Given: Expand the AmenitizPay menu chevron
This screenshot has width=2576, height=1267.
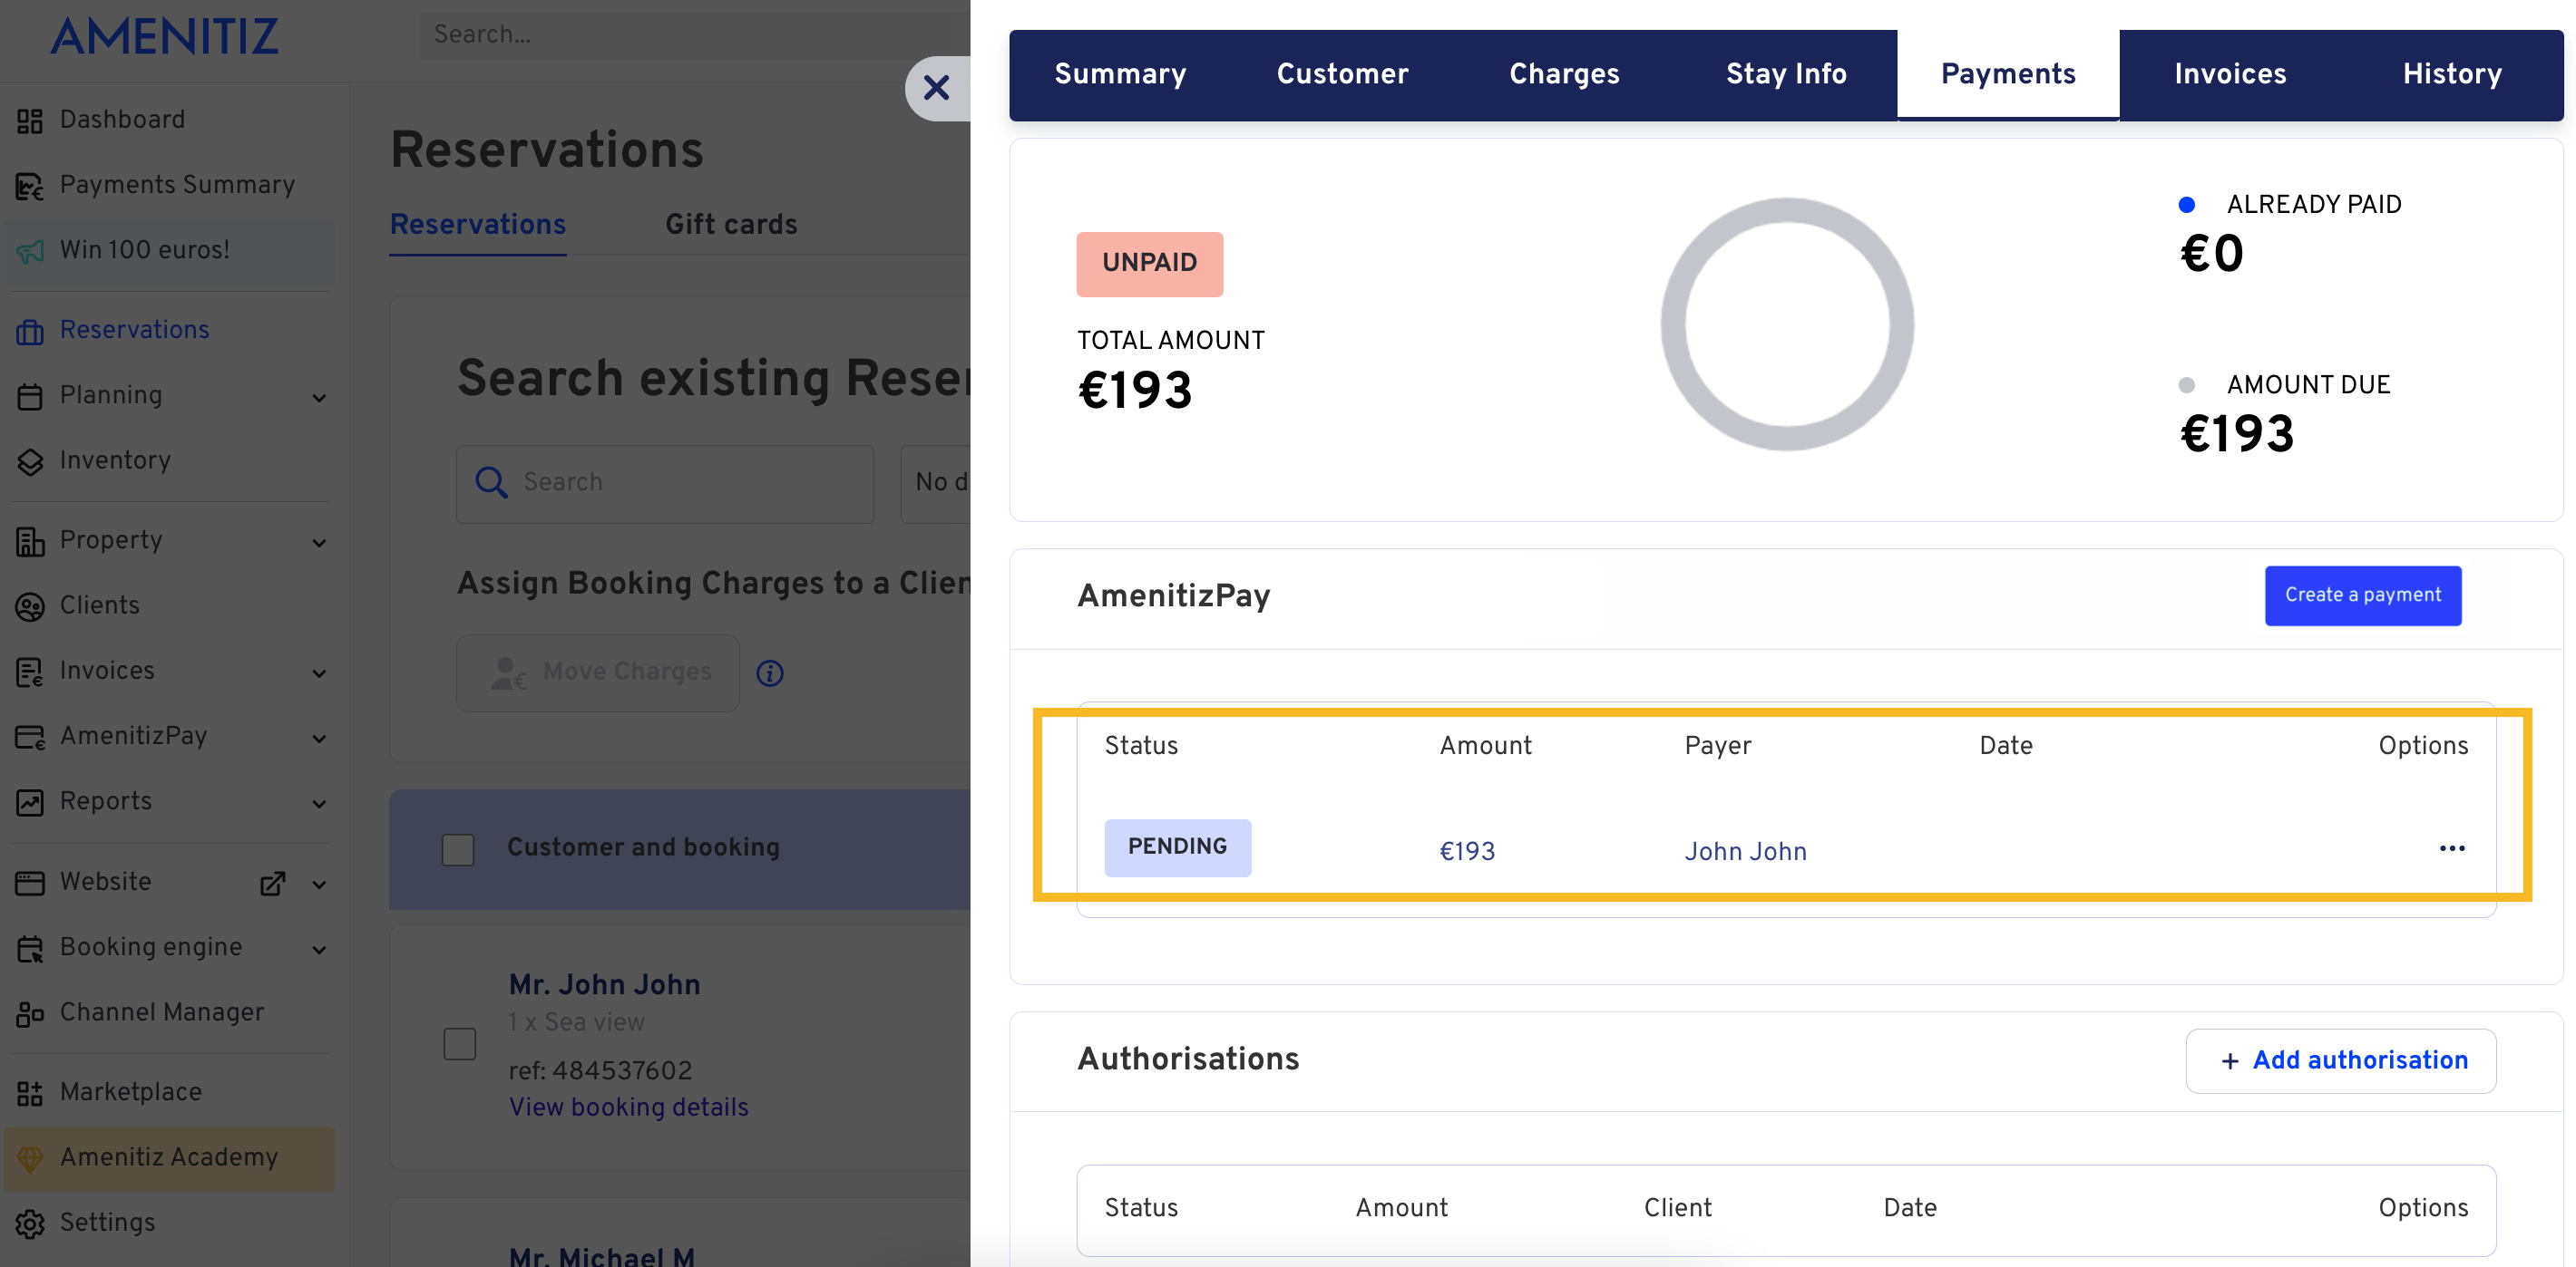Looking at the screenshot, I should [x=319, y=739].
